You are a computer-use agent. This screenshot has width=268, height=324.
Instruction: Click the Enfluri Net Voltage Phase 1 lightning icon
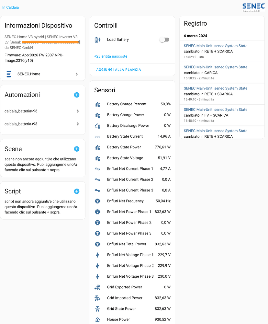tap(97, 255)
